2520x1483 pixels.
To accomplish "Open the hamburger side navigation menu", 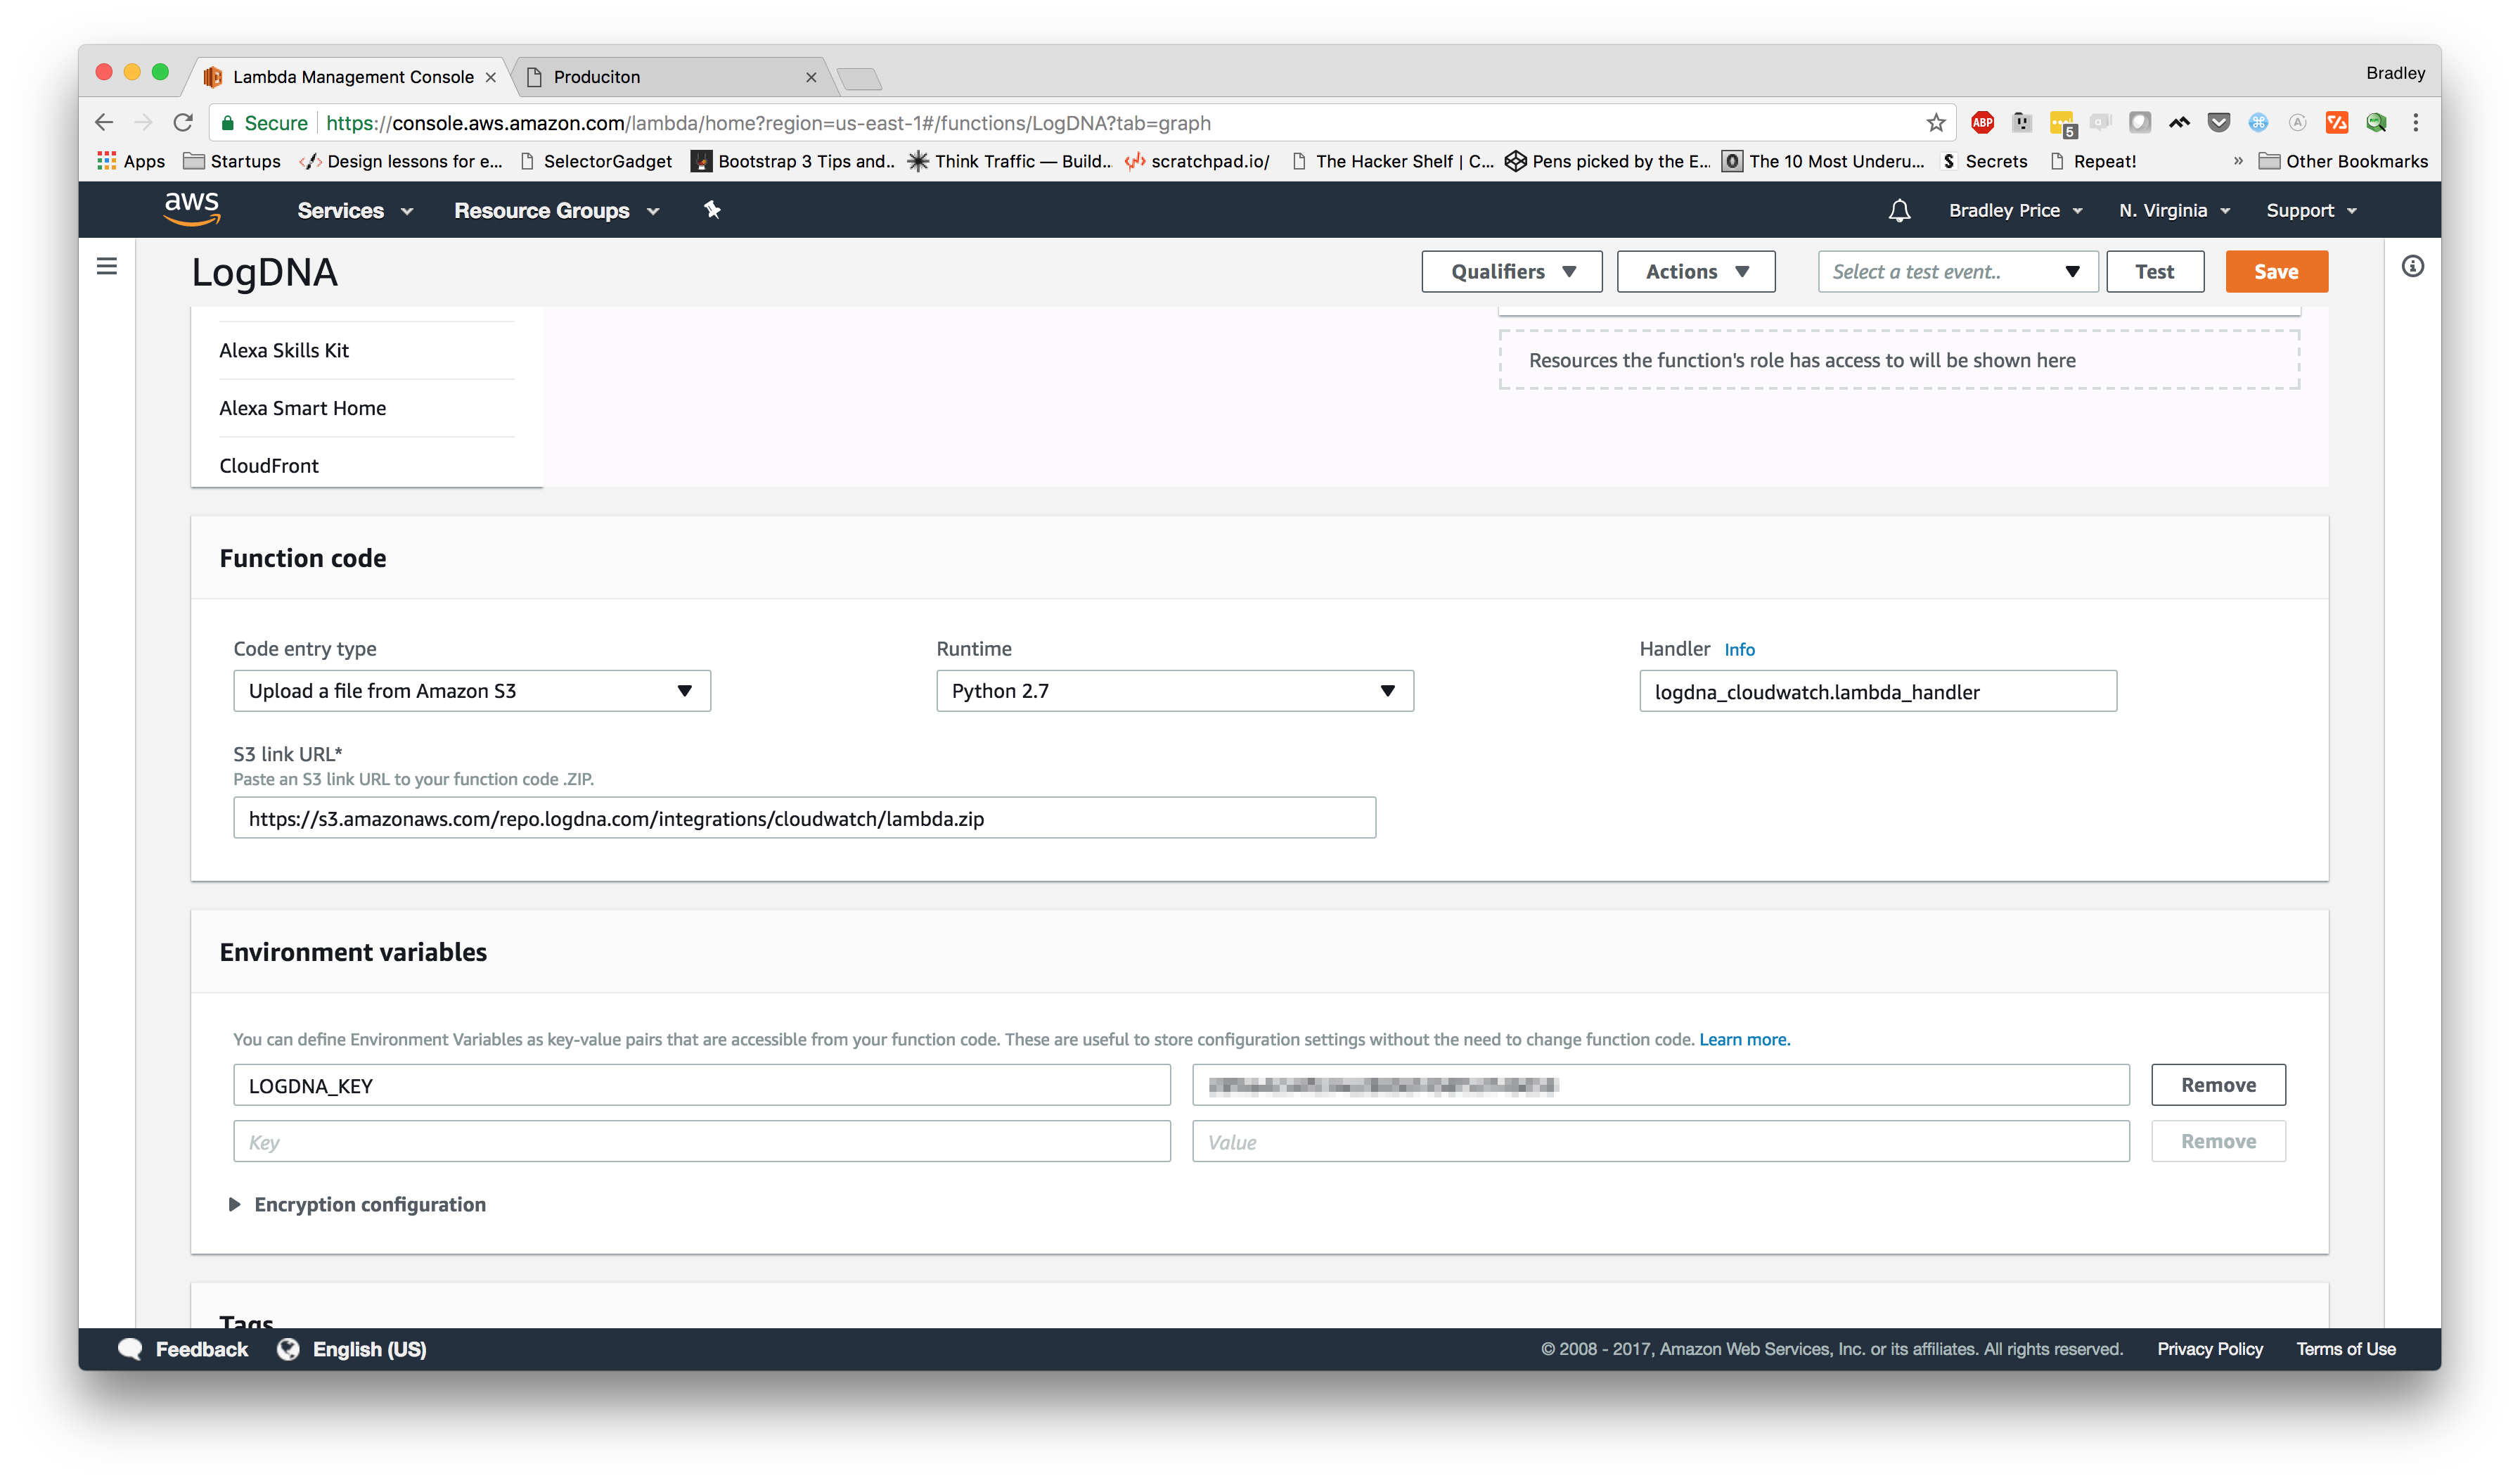I will click(x=107, y=266).
